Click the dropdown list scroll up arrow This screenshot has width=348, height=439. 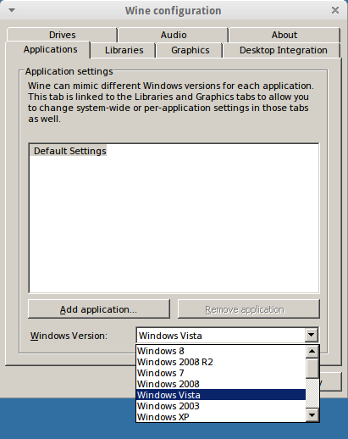click(312, 352)
